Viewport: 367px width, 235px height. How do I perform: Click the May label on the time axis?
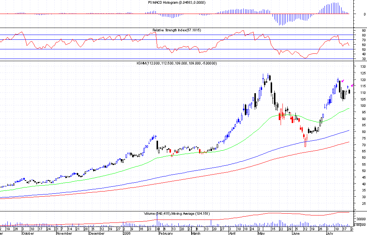point(261,233)
